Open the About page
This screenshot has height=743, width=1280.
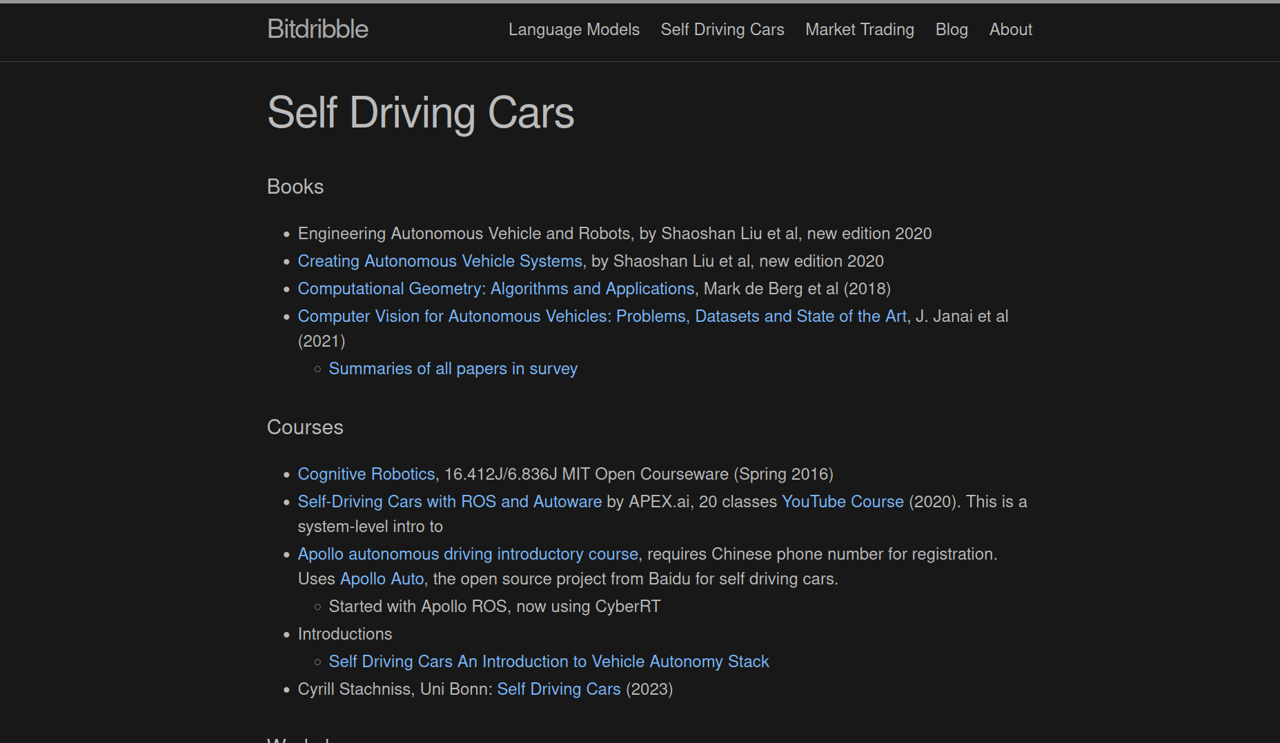coord(1010,30)
